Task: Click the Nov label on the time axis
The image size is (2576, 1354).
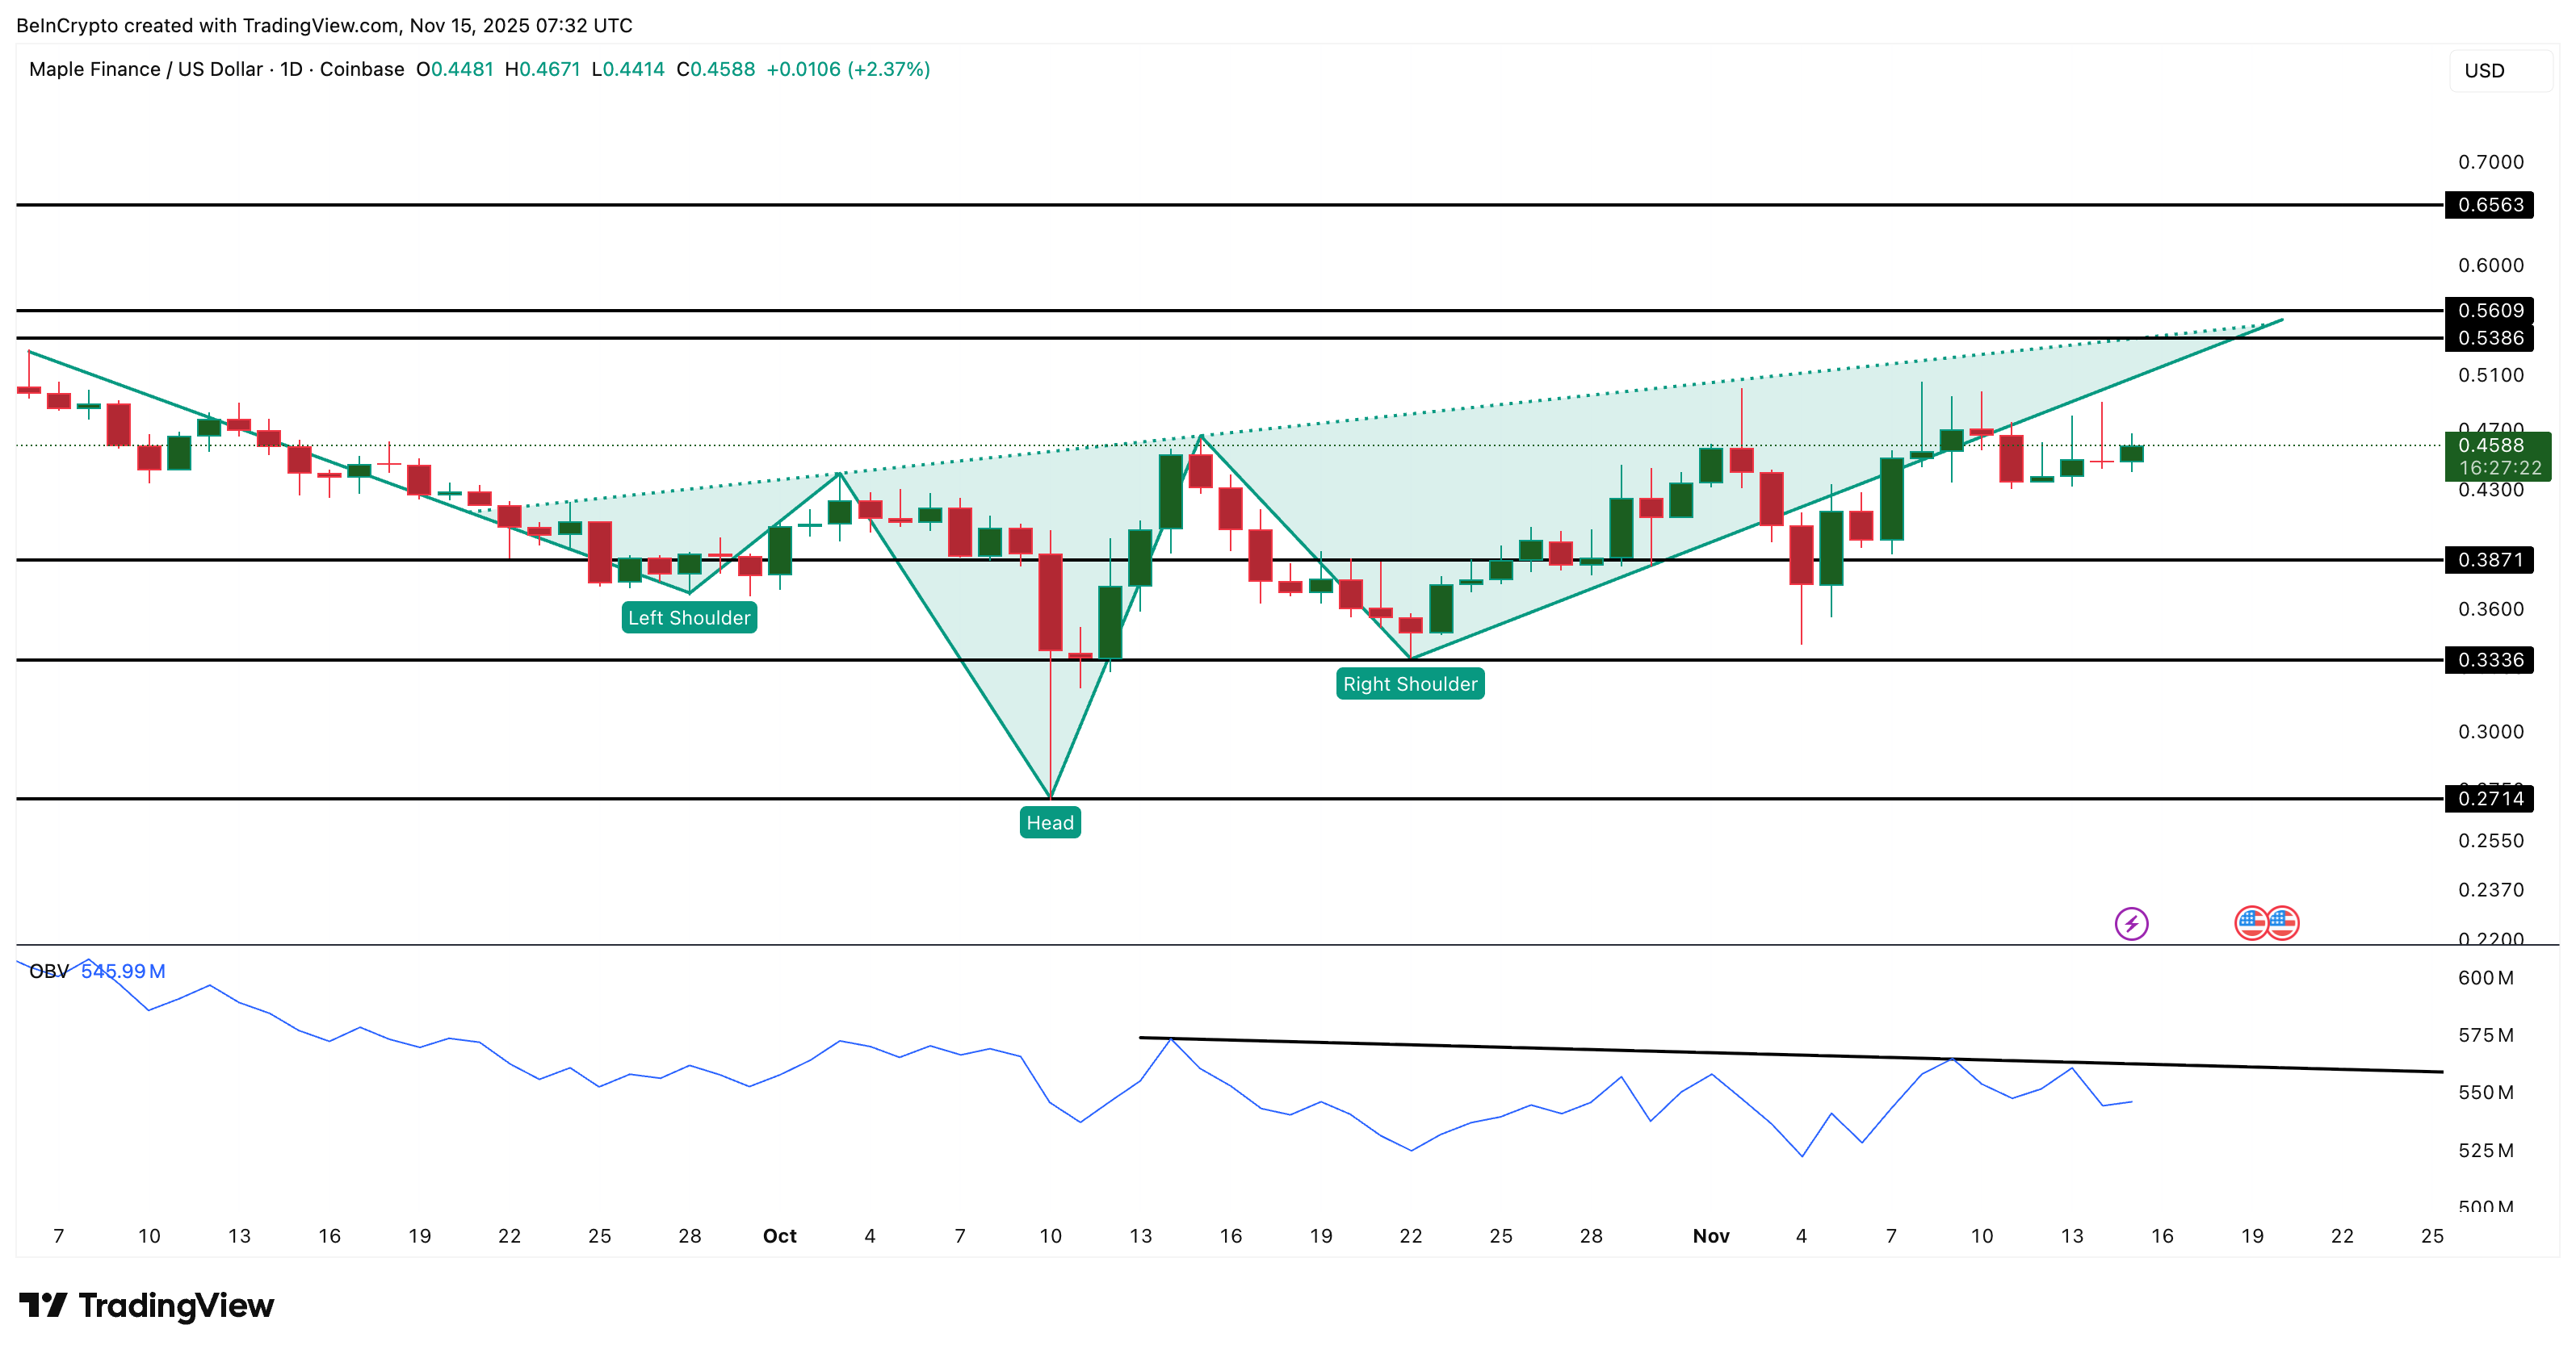Action: tap(1712, 1235)
